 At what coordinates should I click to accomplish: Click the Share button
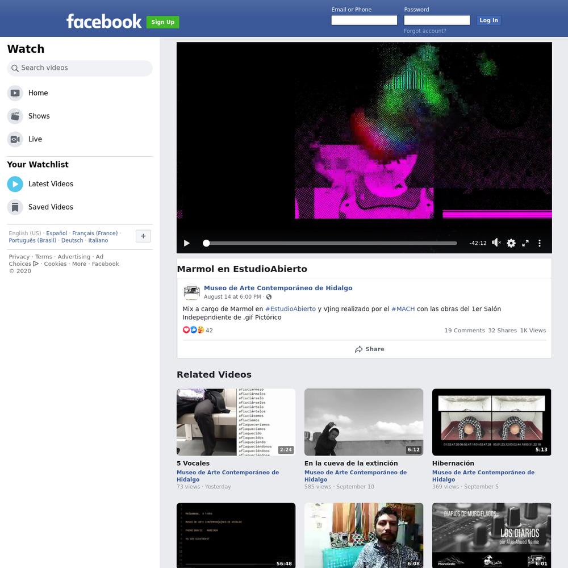[370, 349]
